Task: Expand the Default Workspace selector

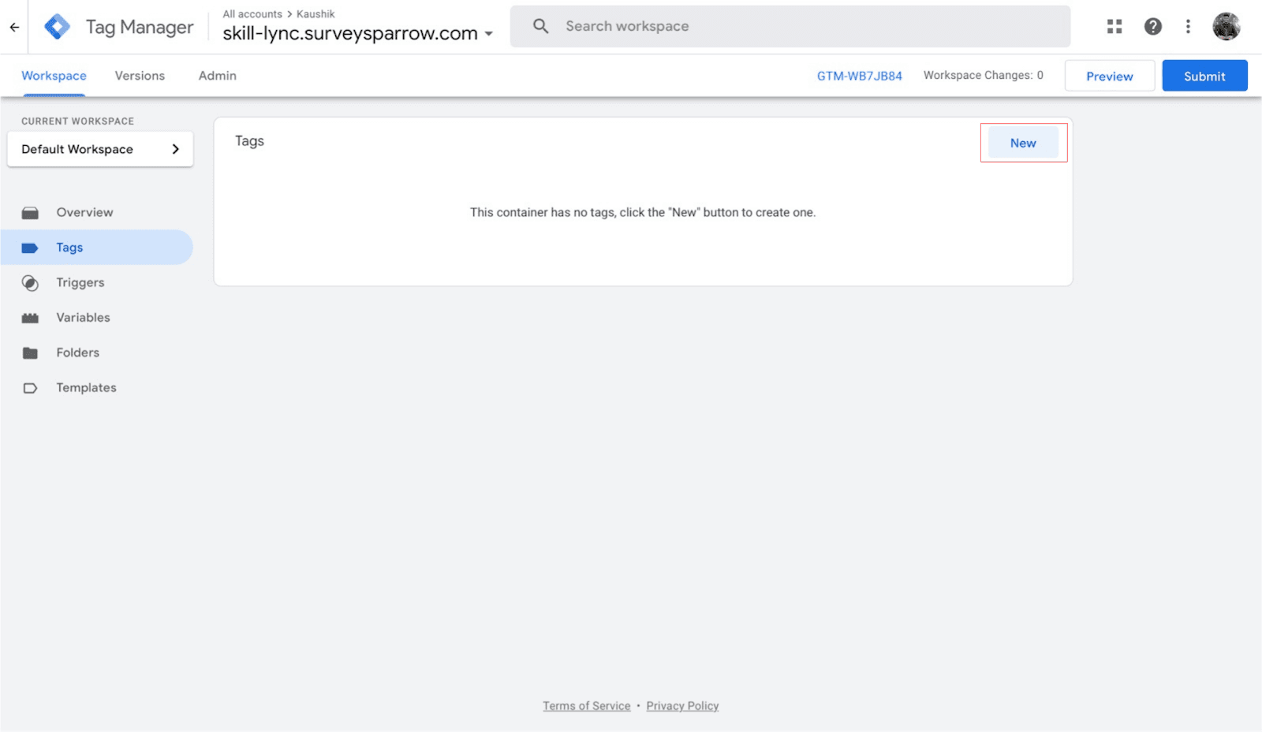Action: tap(100, 149)
